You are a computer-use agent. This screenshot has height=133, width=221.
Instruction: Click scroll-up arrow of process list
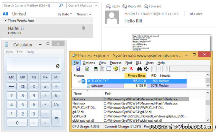coord(208,75)
